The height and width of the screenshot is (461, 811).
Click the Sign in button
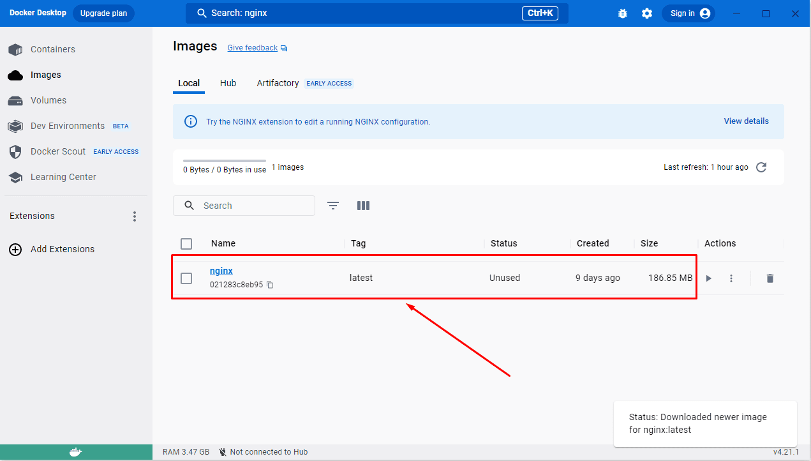pos(688,13)
